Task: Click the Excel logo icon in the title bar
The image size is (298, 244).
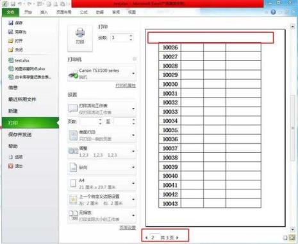Action: (x=4, y=4)
